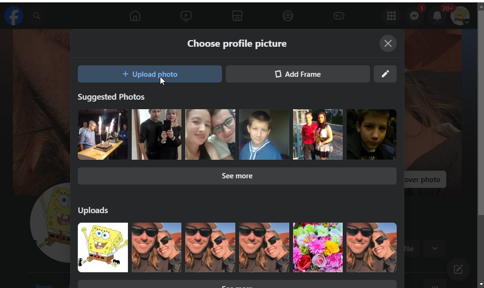Open the Gaming icon
This screenshot has height=288, width=484.
pyautogui.click(x=338, y=16)
